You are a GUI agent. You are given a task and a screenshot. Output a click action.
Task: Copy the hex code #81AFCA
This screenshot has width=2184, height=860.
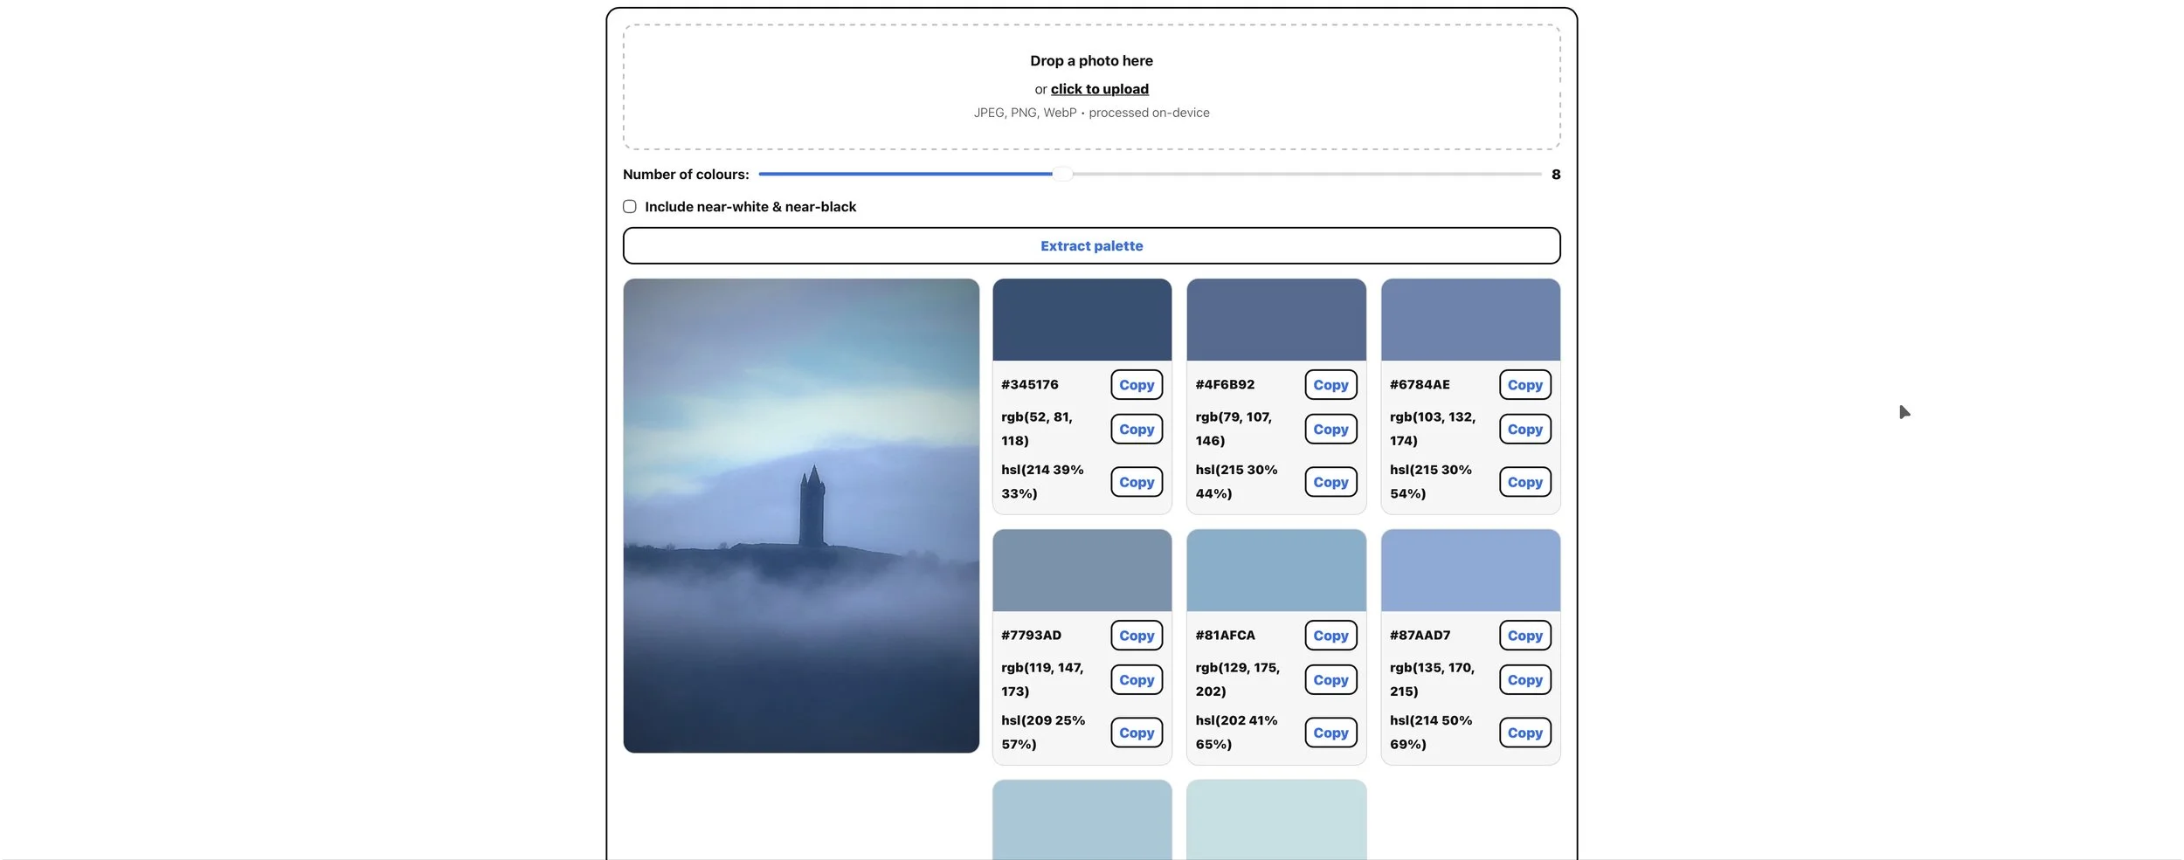pyautogui.click(x=1330, y=636)
